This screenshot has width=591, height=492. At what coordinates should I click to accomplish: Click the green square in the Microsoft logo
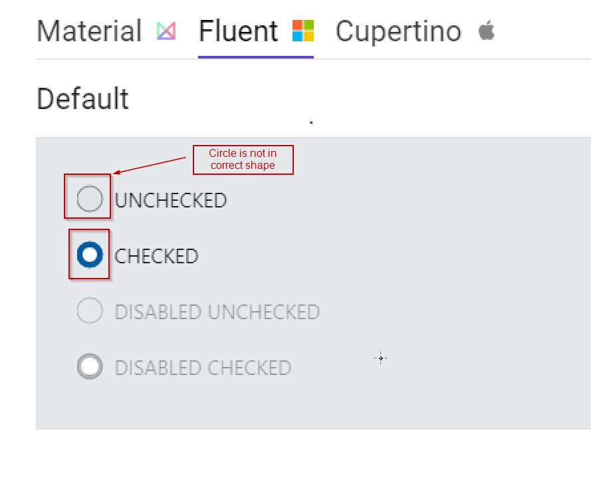click(x=308, y=26)
